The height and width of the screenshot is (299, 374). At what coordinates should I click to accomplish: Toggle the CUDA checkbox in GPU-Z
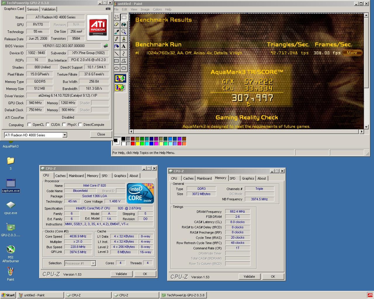click(48, 125)
